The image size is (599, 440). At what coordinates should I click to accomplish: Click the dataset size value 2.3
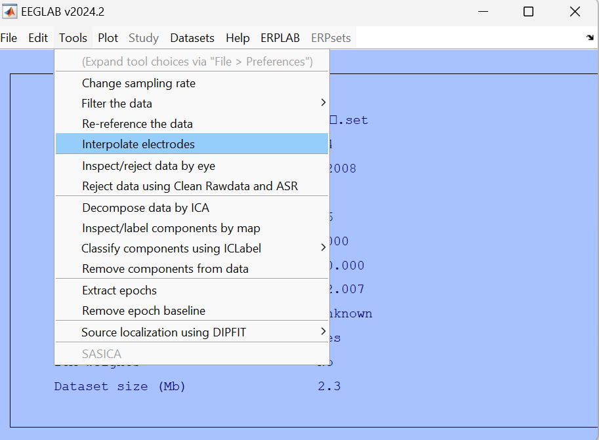(x=329, y=386)
